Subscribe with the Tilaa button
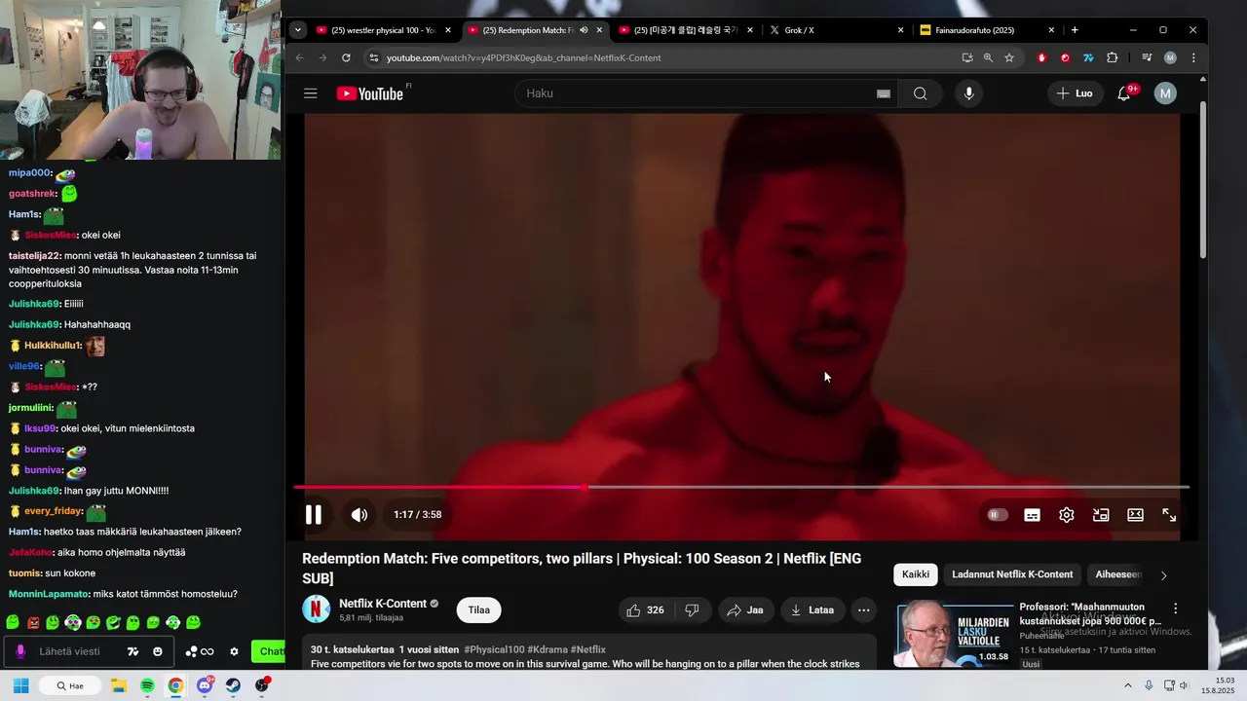The width and height of the screenshot is (1247, 701). [479, 610]
